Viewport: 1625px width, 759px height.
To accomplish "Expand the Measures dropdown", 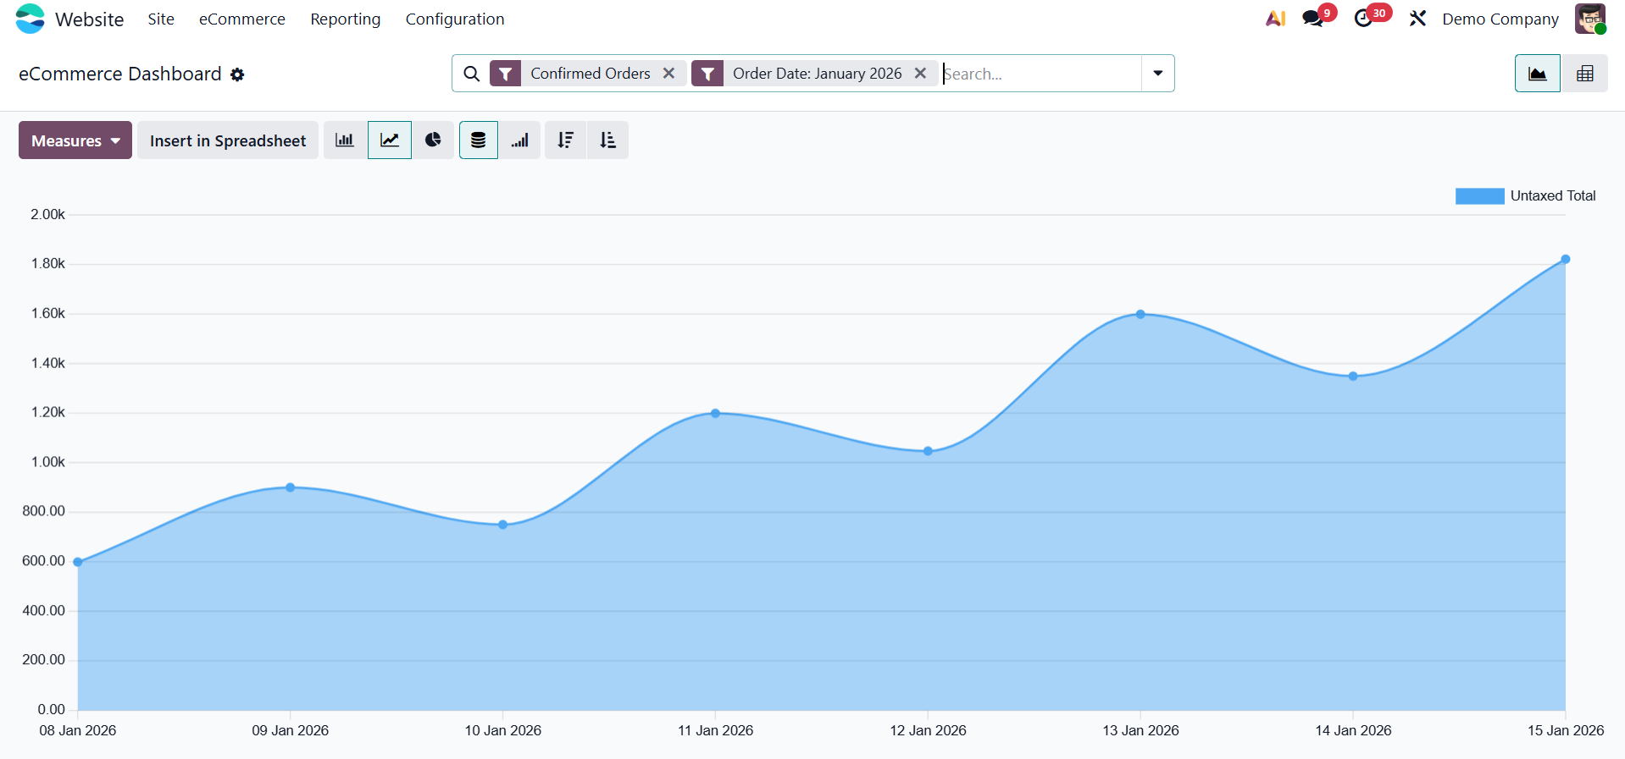I will pos(75,140).
